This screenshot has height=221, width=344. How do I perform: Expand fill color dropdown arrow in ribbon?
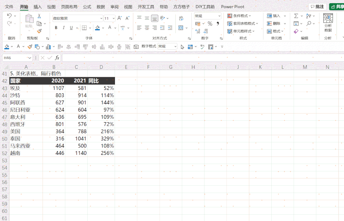pos(103,28)
